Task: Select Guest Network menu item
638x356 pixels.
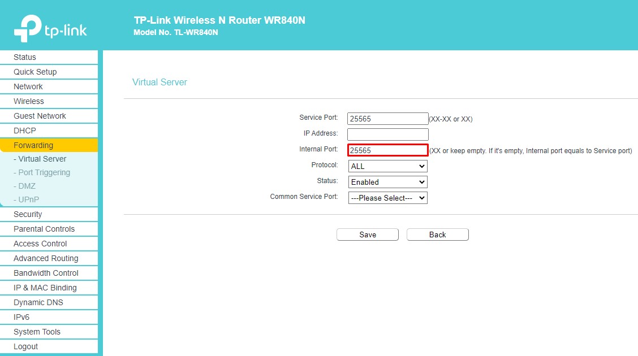Action: (x=49, y=116)
